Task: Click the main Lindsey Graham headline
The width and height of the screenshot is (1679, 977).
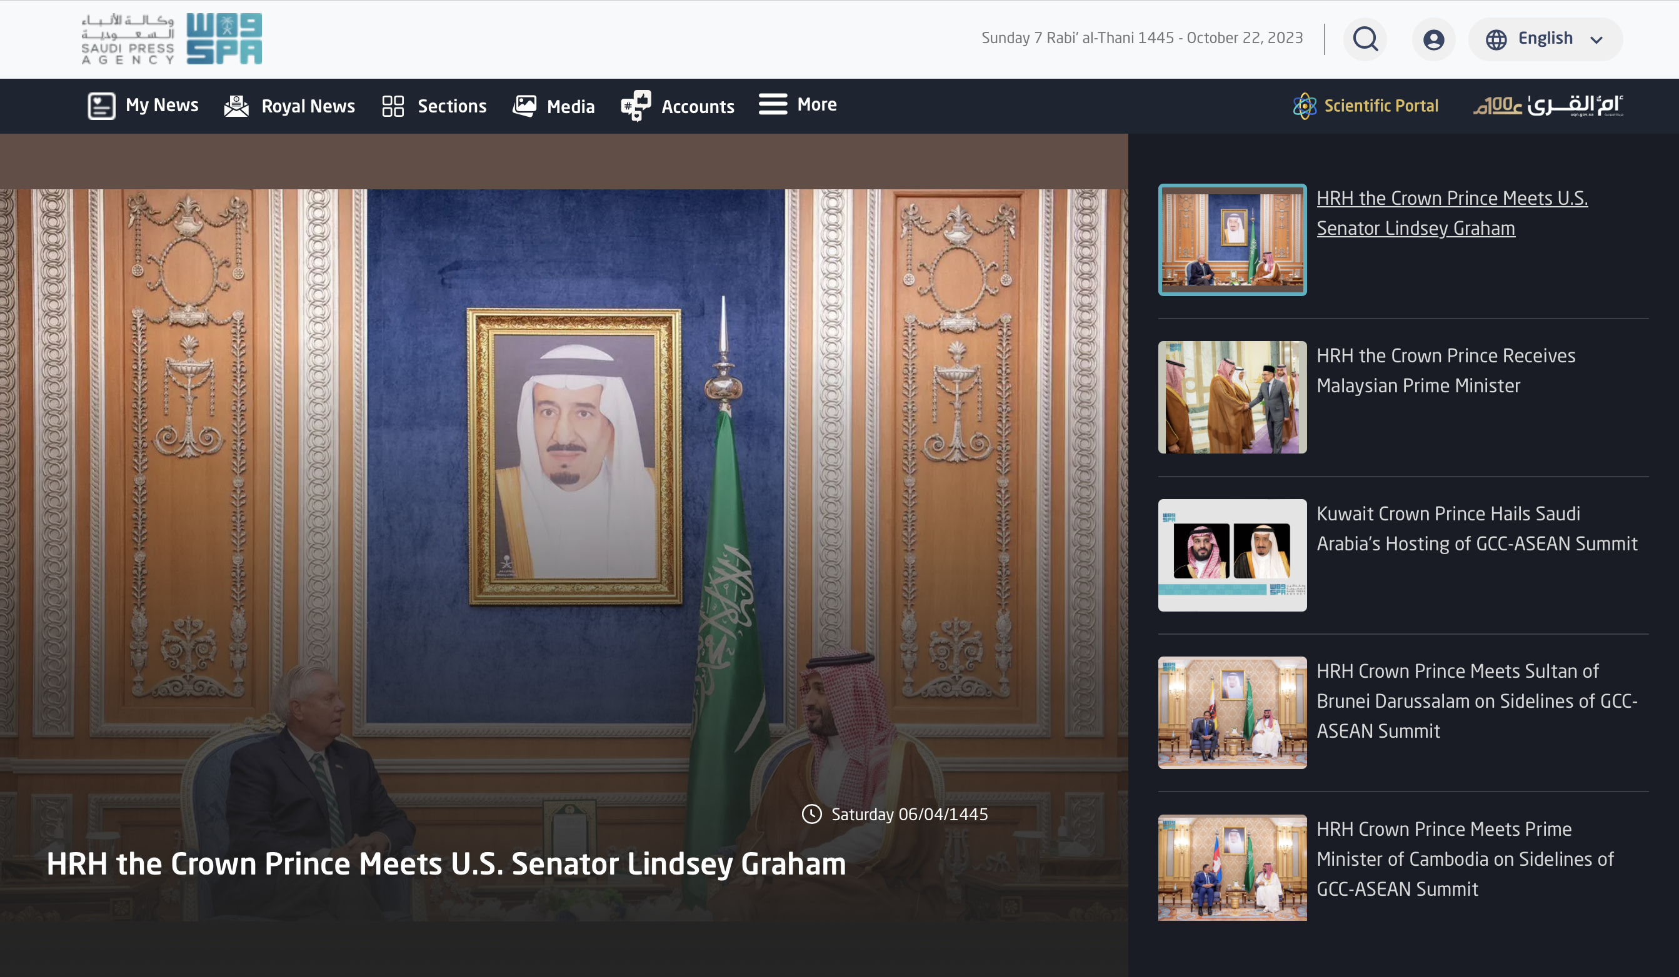Action: [446, 864]
